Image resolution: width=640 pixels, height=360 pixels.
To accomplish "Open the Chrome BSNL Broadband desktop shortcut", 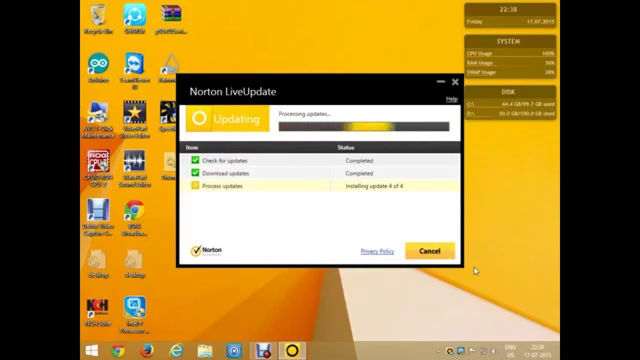I will point(134,217).
